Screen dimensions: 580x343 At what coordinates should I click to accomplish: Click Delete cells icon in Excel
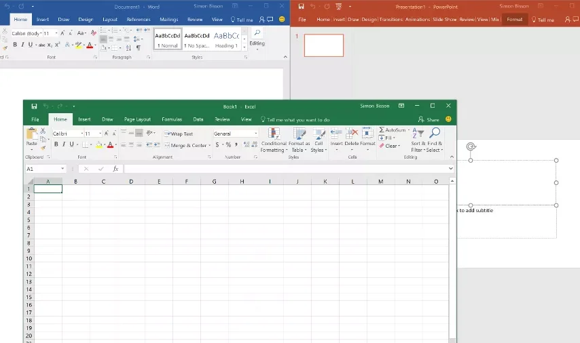pyautogui.click(x=352, y=133)
